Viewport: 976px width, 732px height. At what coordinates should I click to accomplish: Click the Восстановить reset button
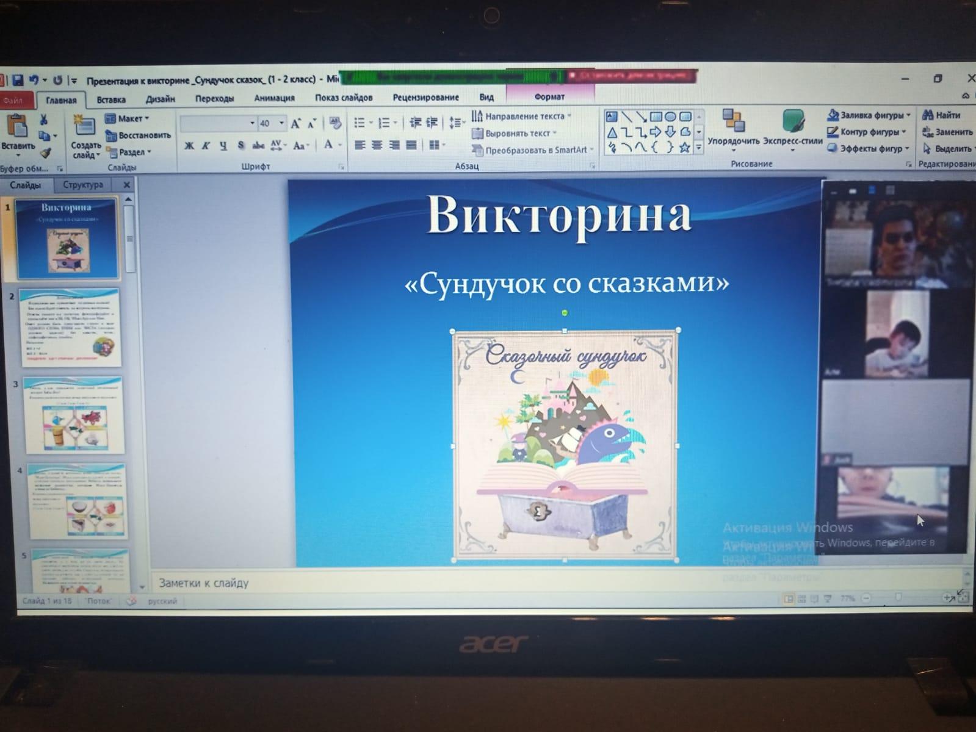click(139, 135)
